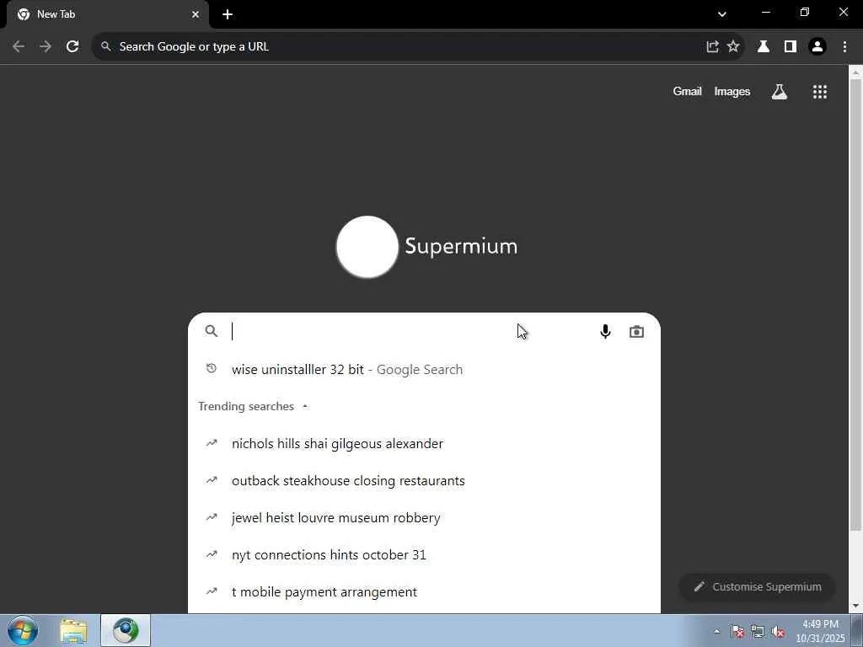863x647 pixels.
Task: Click the muted volume tray icon
Action: [x=778, y=632]
